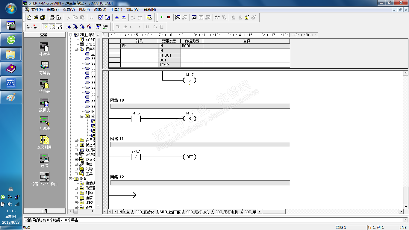
Task: Create a new project with the New icon
Action: tap(29, 17)
